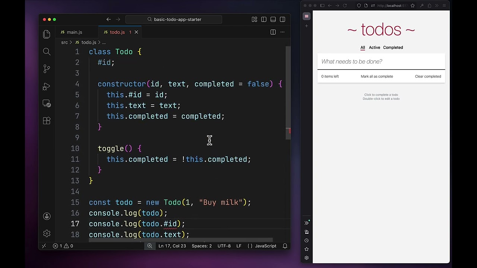Click the 'constructor' keyword on line 4
The width and height of the screenshot is (477, 268).
(x=122, y=84)
